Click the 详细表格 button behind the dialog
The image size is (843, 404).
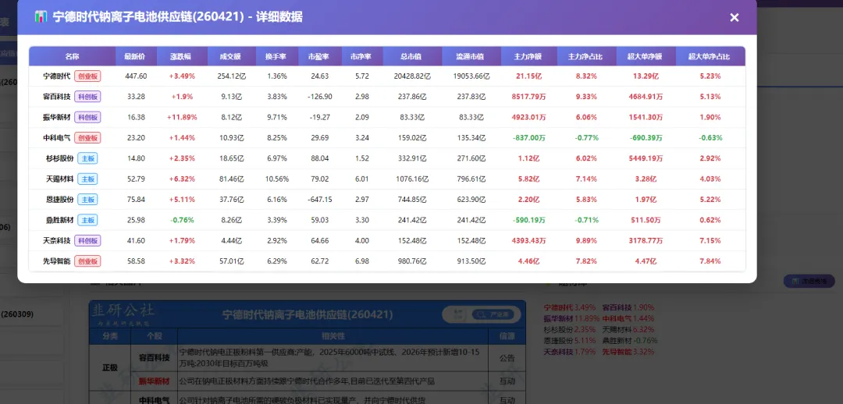[x=809, y=281]
